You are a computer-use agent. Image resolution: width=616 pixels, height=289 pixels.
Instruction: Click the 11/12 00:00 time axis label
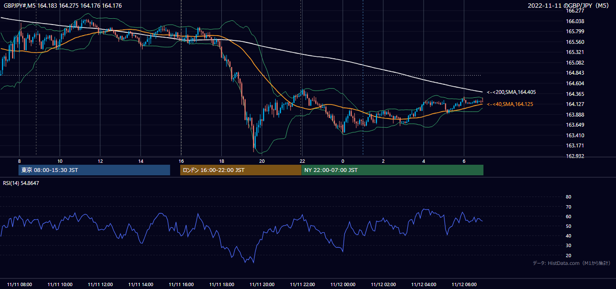(343, 285)
